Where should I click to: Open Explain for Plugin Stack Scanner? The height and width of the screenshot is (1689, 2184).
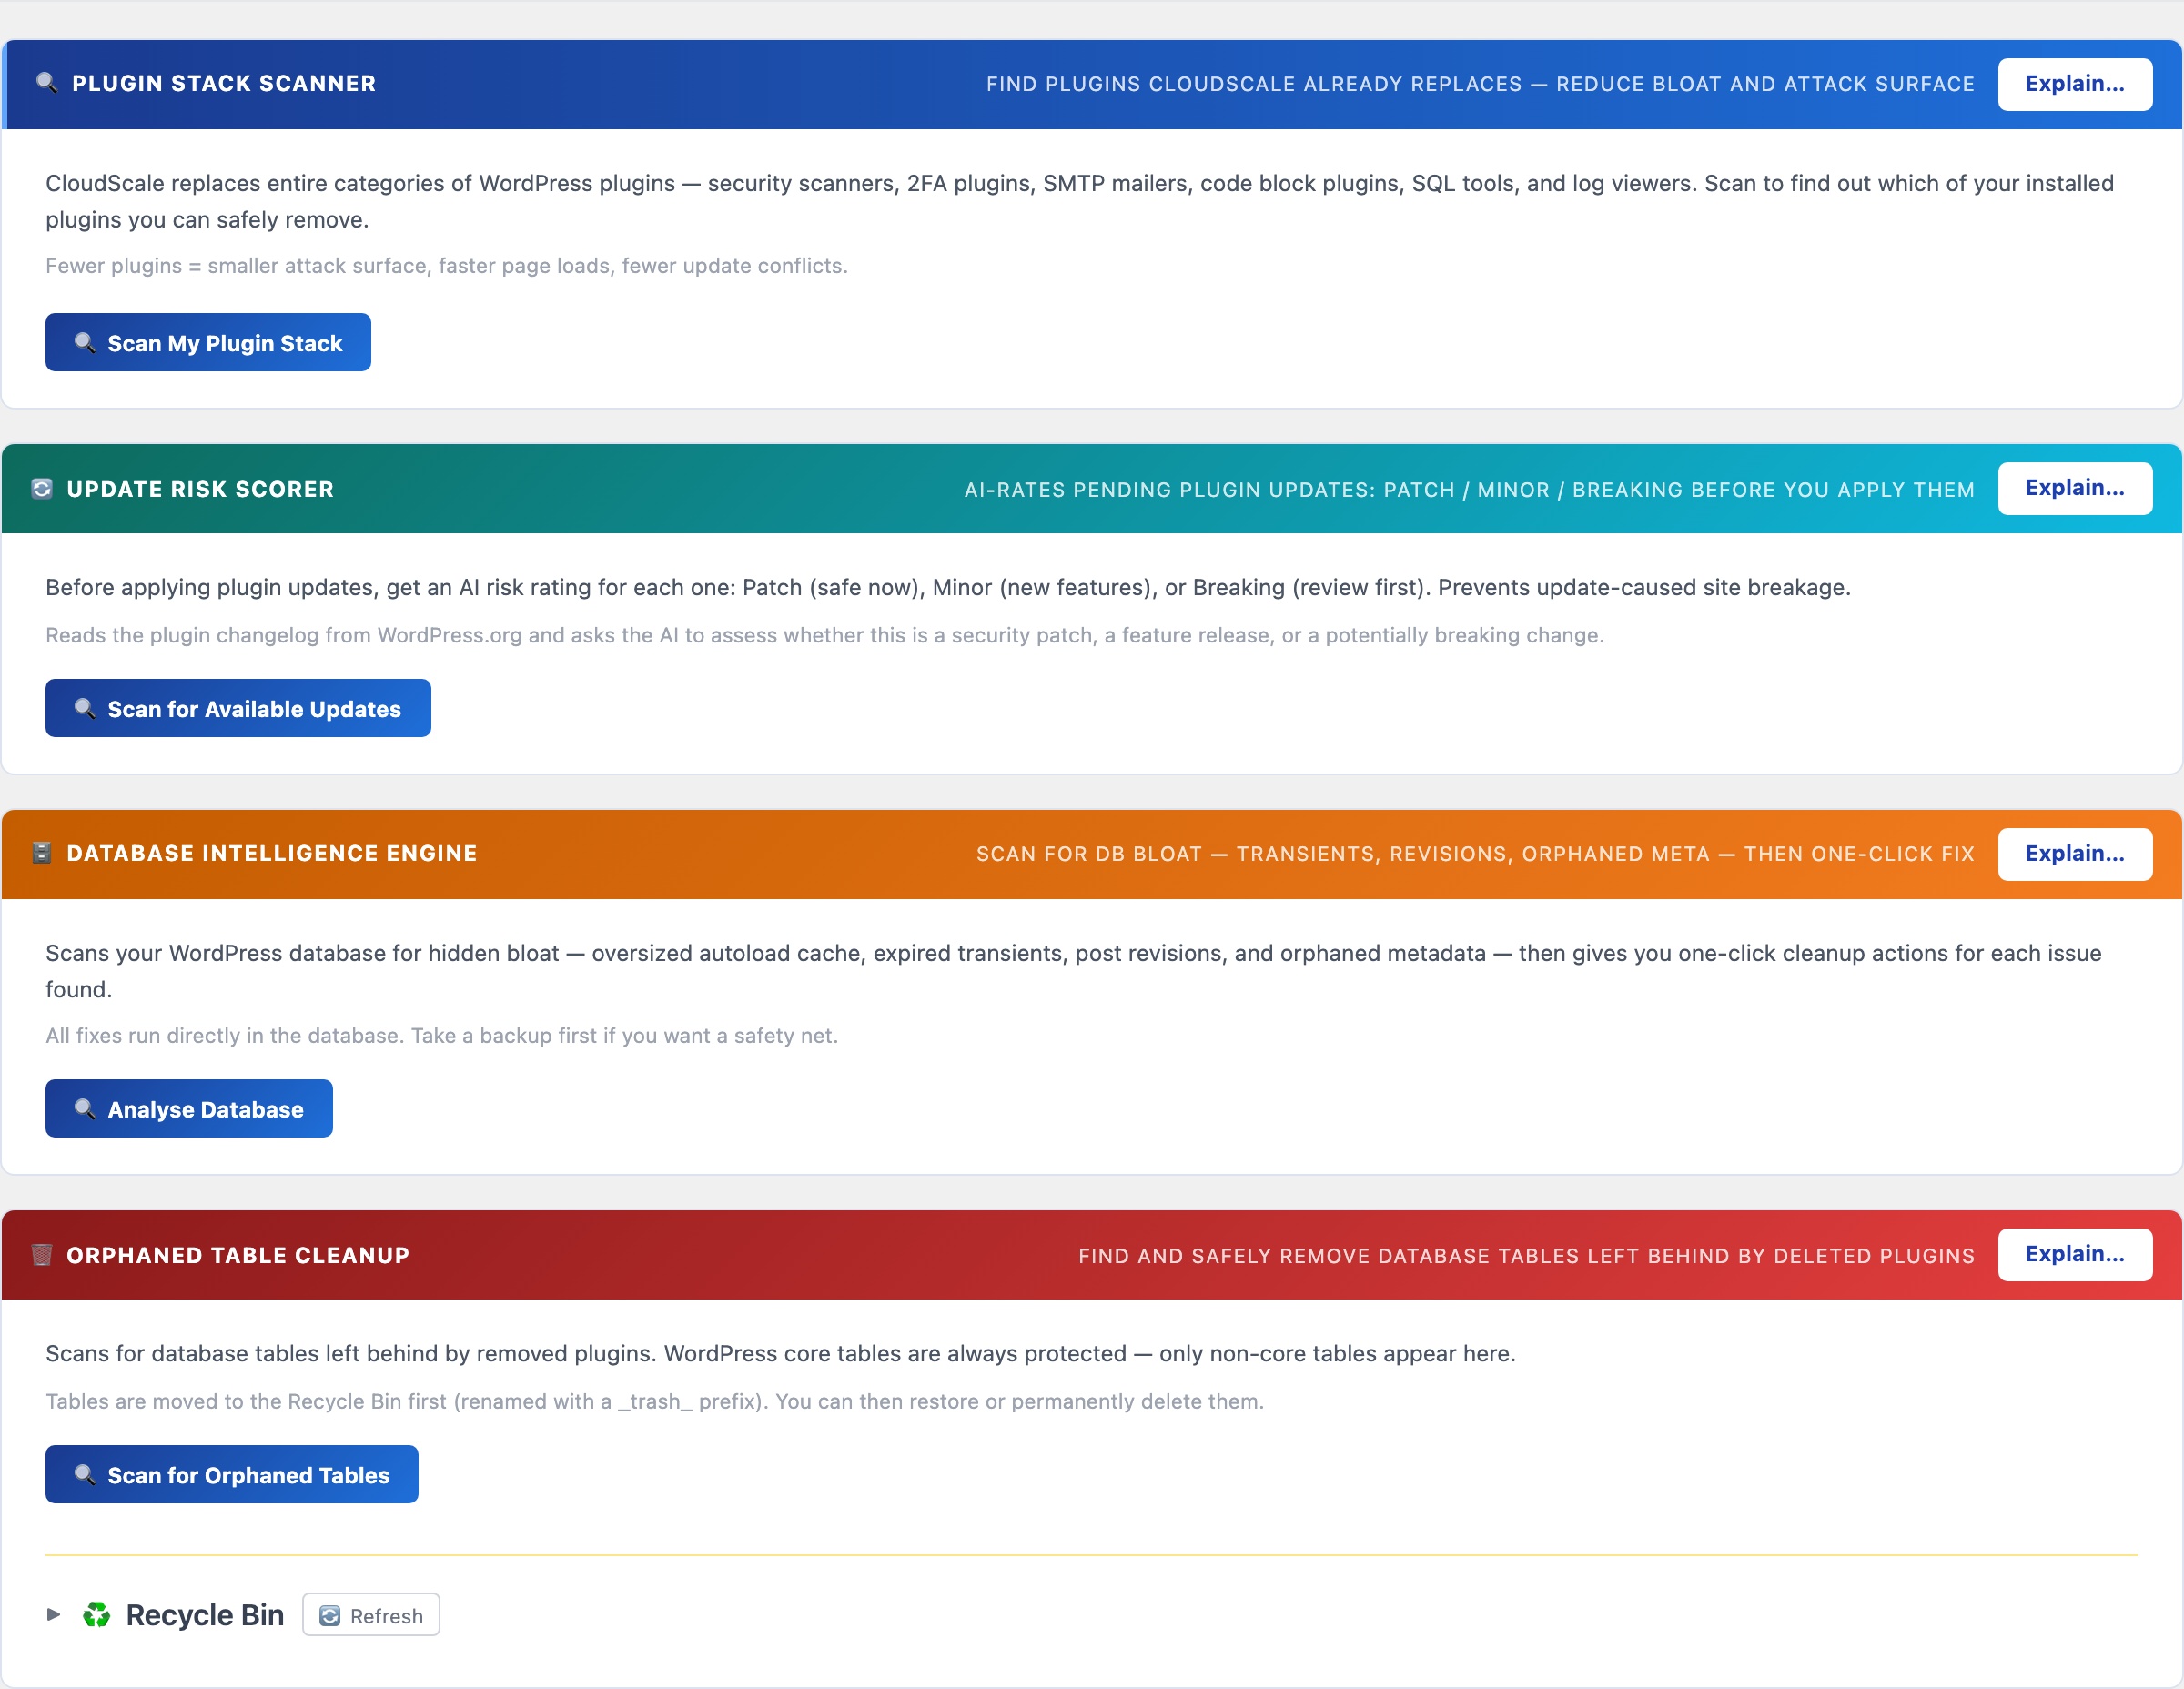pos(2075,84)
